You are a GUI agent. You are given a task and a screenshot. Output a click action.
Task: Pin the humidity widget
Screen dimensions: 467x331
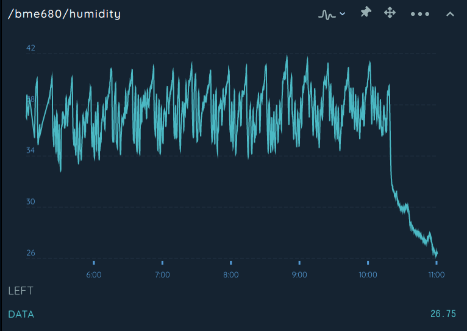(366, 13)
